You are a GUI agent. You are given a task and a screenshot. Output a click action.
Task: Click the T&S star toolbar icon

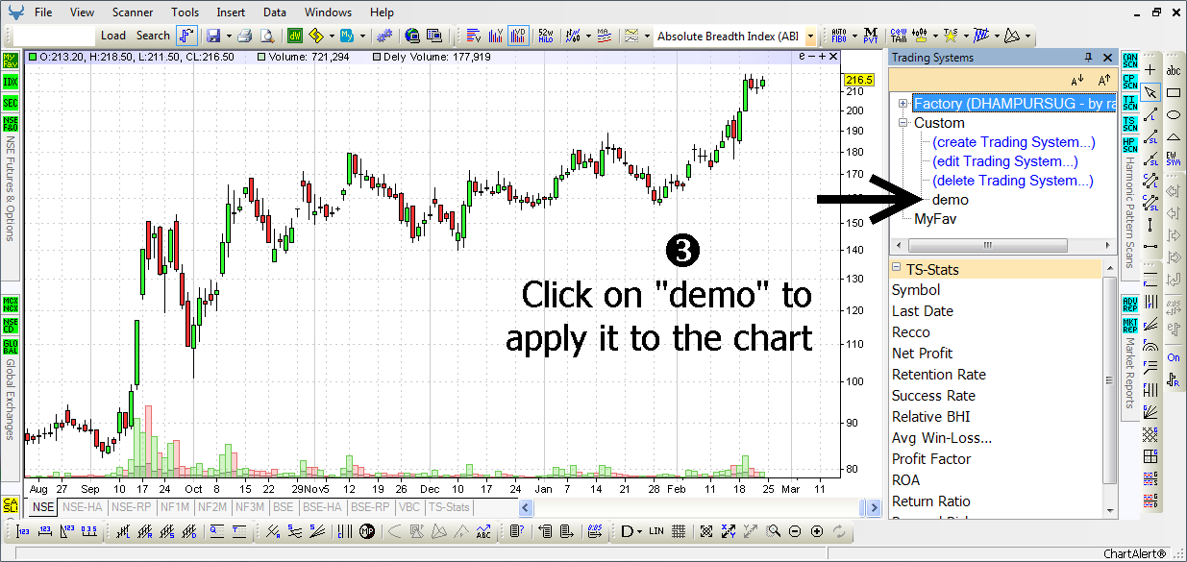(950, 36)
